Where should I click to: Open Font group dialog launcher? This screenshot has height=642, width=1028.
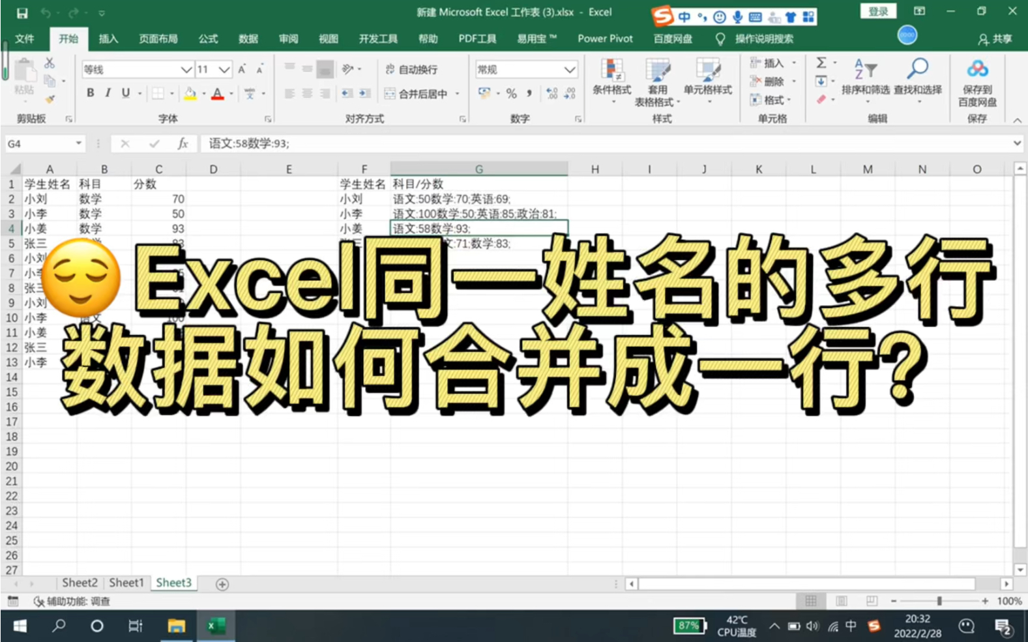tap(267, 119)
